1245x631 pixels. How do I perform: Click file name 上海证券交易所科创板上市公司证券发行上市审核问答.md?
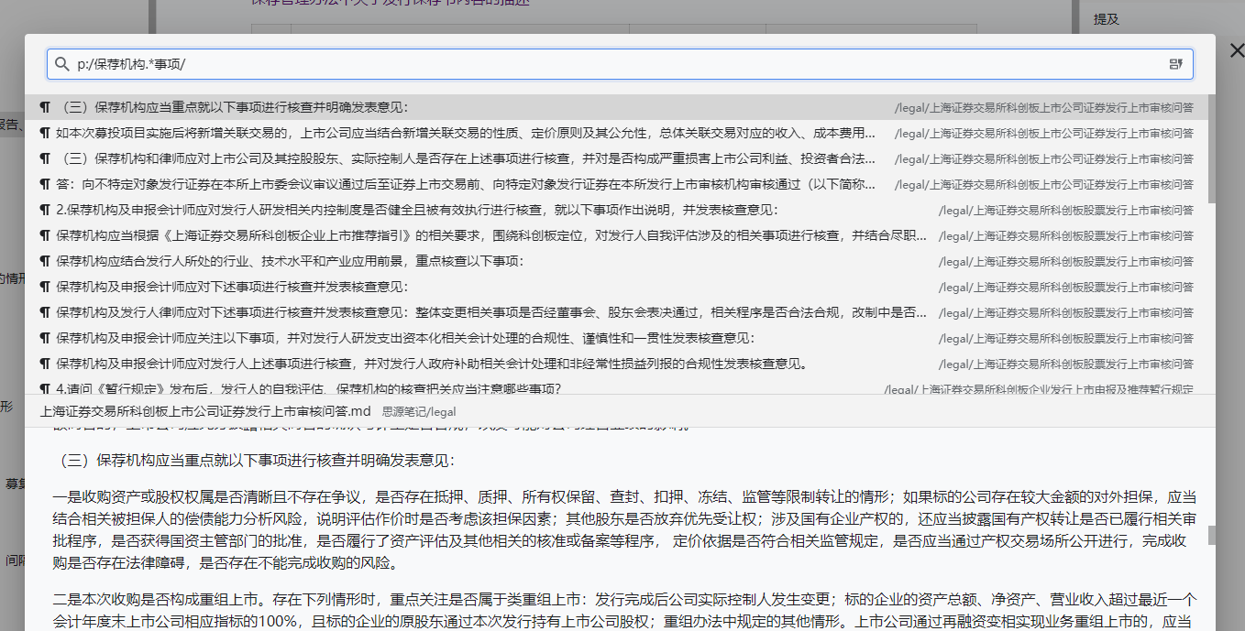pos(205,411)
